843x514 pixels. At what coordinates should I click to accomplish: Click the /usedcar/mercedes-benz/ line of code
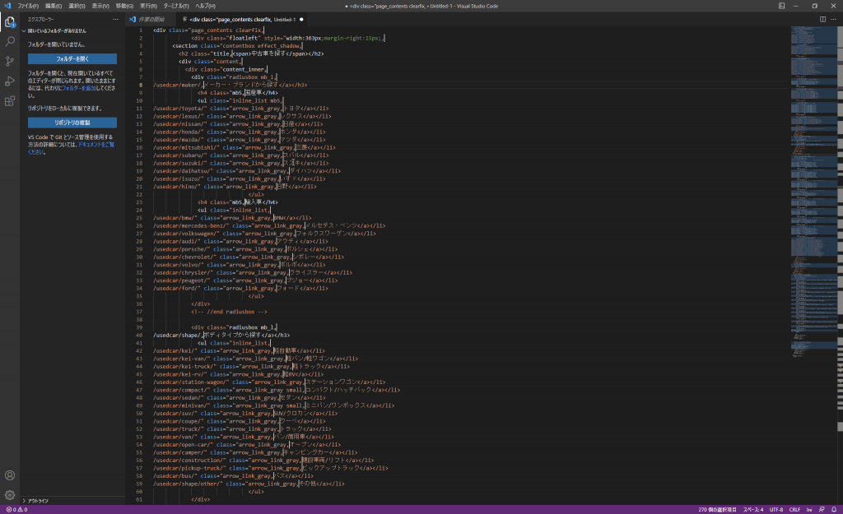tap(269, 225)
